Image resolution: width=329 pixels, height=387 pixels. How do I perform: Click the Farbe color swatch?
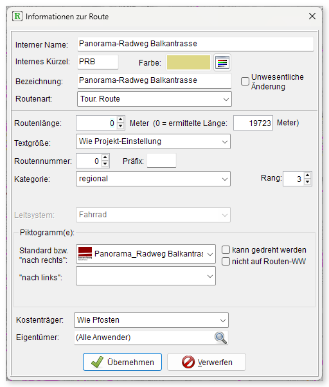pos(189,62)
